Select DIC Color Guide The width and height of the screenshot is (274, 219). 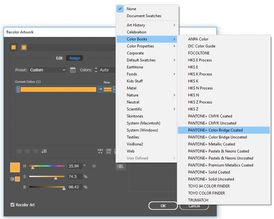pyautogui.click(x=224, y=46)
